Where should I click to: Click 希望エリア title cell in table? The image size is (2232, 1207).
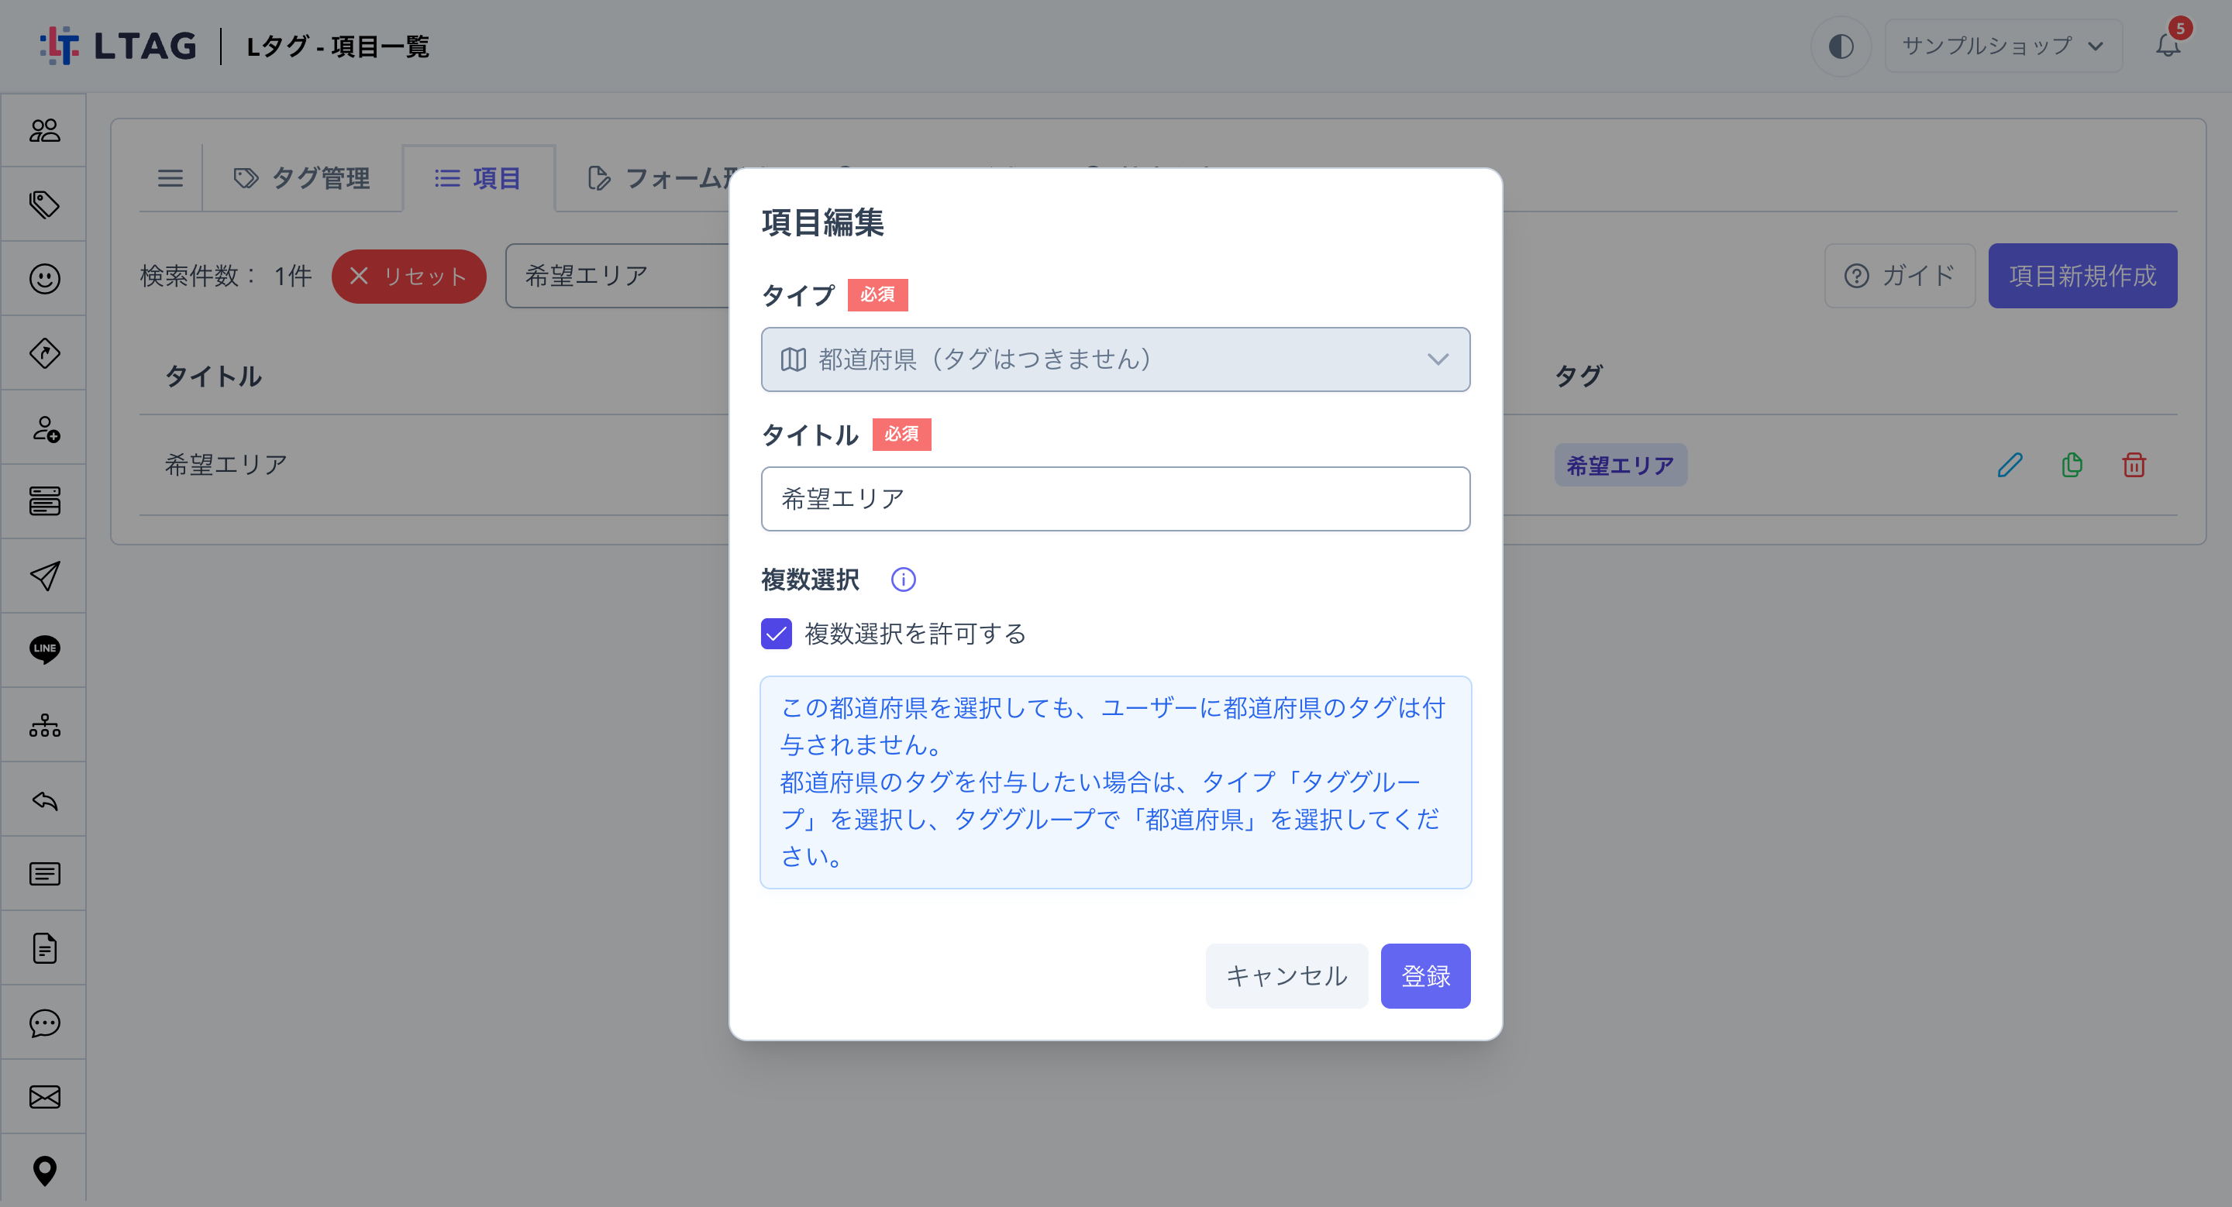[x=226, y=465]
